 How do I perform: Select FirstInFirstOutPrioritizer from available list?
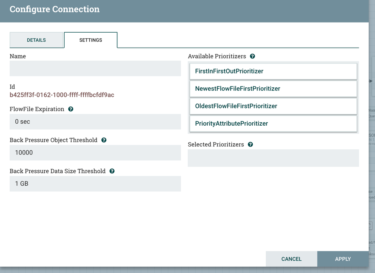click(273, 71)
